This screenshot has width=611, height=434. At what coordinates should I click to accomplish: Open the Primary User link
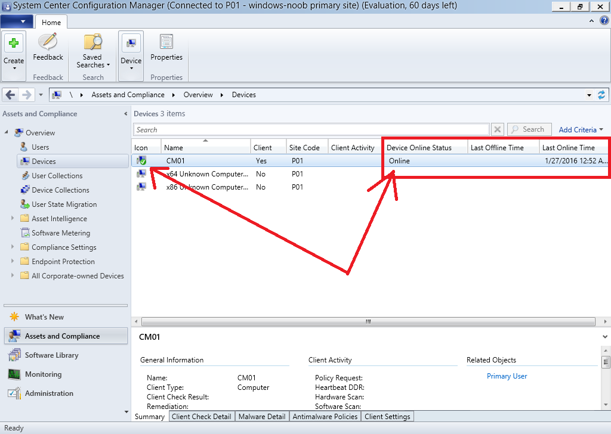[x=507, y=376]
